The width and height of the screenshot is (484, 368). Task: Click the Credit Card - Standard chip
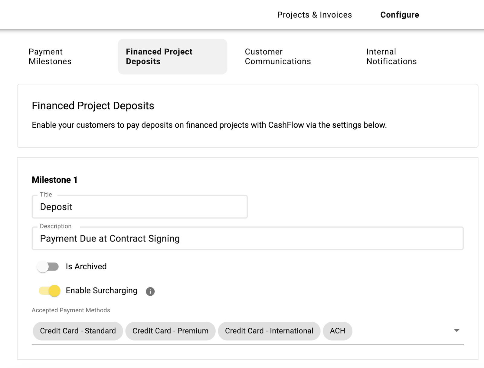point(77,331)
